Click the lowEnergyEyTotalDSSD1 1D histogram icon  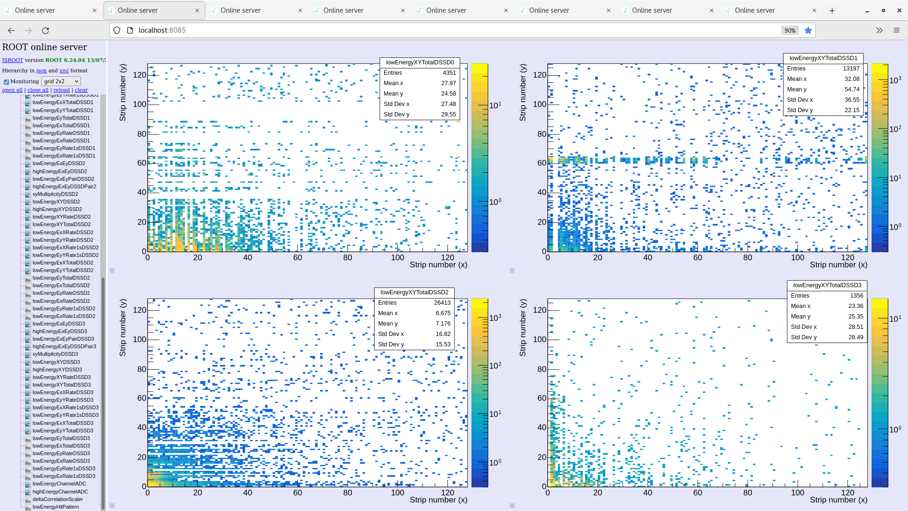pos(28,118)
